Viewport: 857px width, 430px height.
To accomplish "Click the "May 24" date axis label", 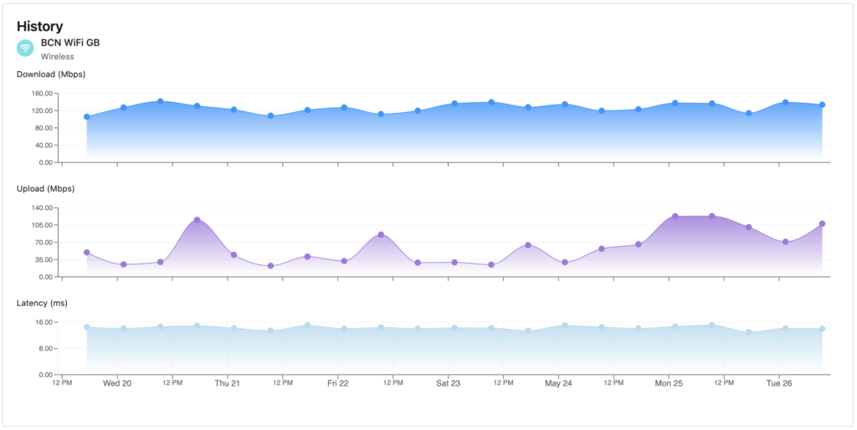I will click(558, 383).
